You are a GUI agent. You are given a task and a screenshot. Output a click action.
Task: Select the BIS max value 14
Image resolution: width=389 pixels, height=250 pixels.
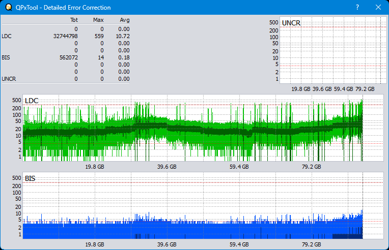click(x=101, y=57)
